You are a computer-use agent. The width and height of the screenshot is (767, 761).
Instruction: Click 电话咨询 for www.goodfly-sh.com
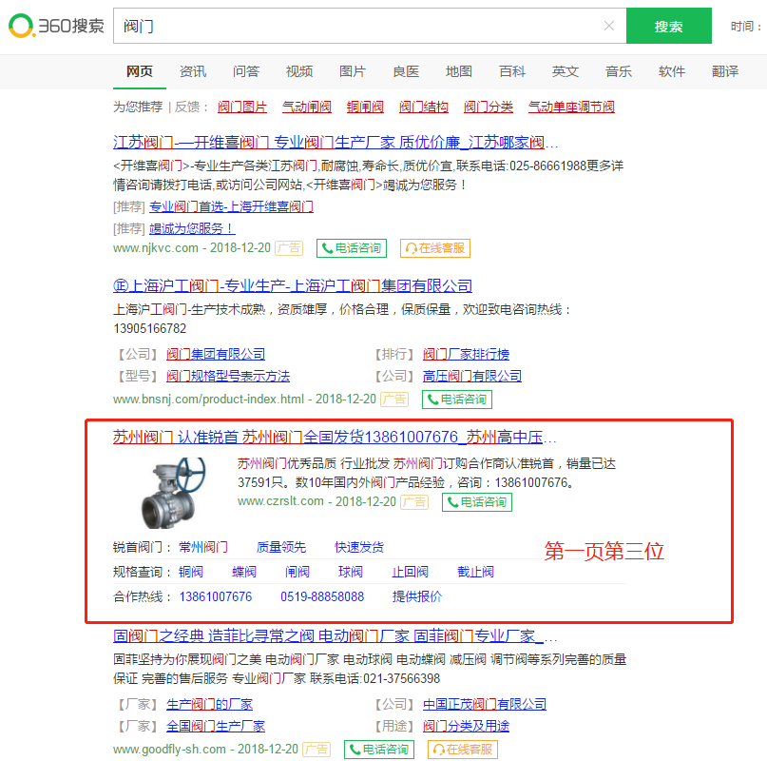point(379,750)
